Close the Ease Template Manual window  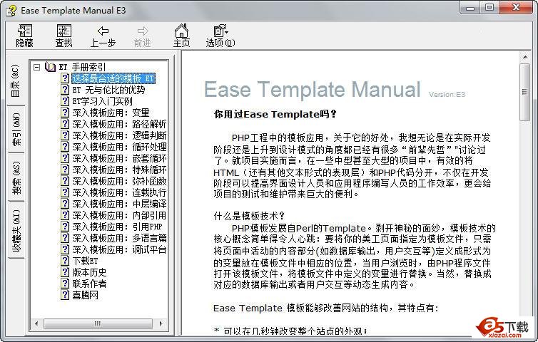pos(516,8)
